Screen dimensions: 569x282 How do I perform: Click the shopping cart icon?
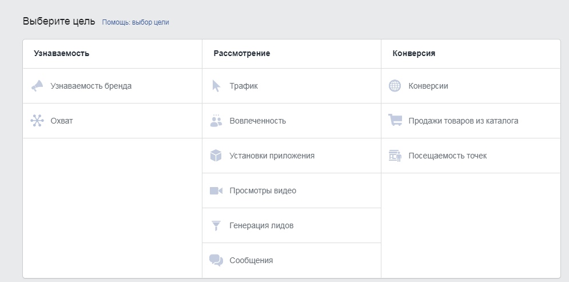pos(395,121)
